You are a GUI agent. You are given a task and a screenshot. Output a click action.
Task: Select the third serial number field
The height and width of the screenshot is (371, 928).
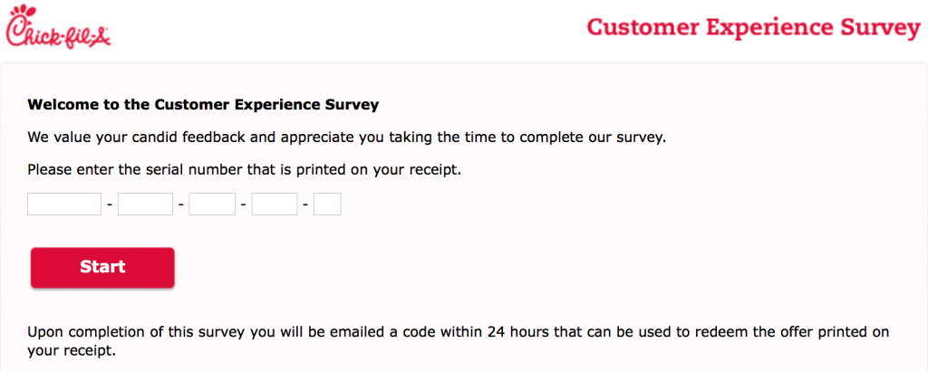tap(212, 204)
